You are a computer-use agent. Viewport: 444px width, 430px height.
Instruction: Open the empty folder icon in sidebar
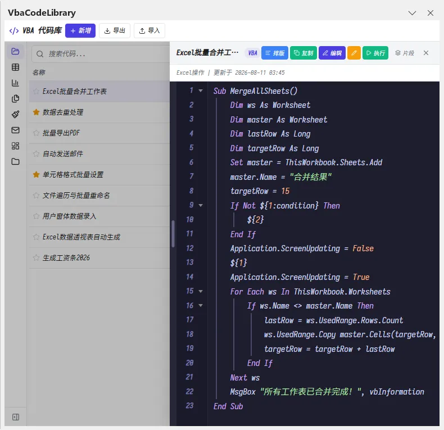coord(15,161)
